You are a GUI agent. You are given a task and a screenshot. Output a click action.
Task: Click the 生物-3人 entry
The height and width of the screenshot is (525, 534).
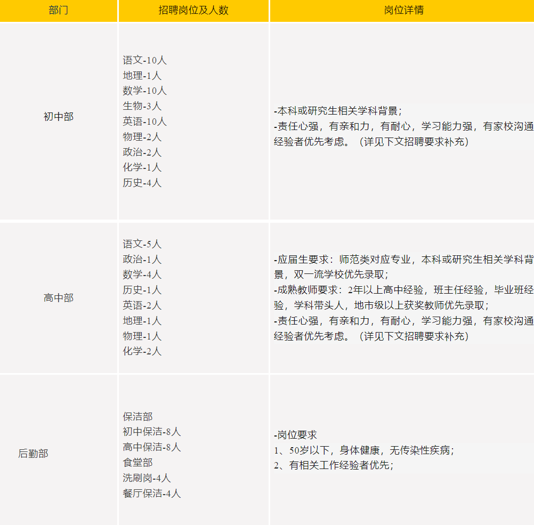coord(142,106)
